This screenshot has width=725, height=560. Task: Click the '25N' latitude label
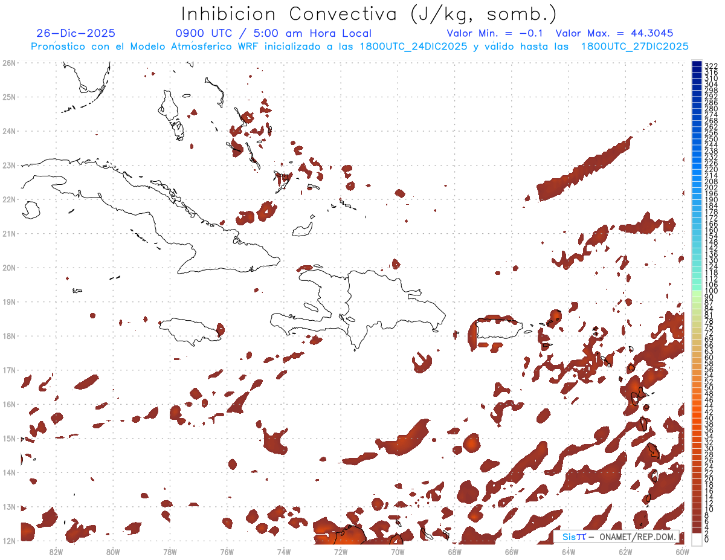[x=9, y=97]
